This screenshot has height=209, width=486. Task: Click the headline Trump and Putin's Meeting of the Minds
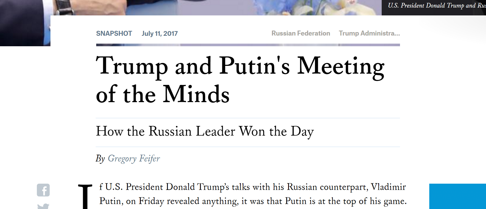[x=240, y=80]
